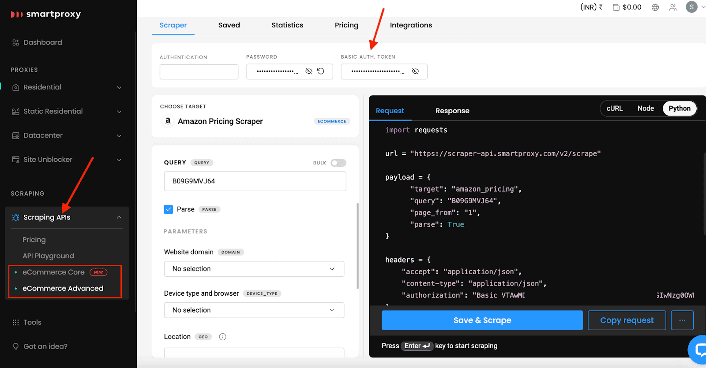Select Python code language
706x368 pixels.
680,108
